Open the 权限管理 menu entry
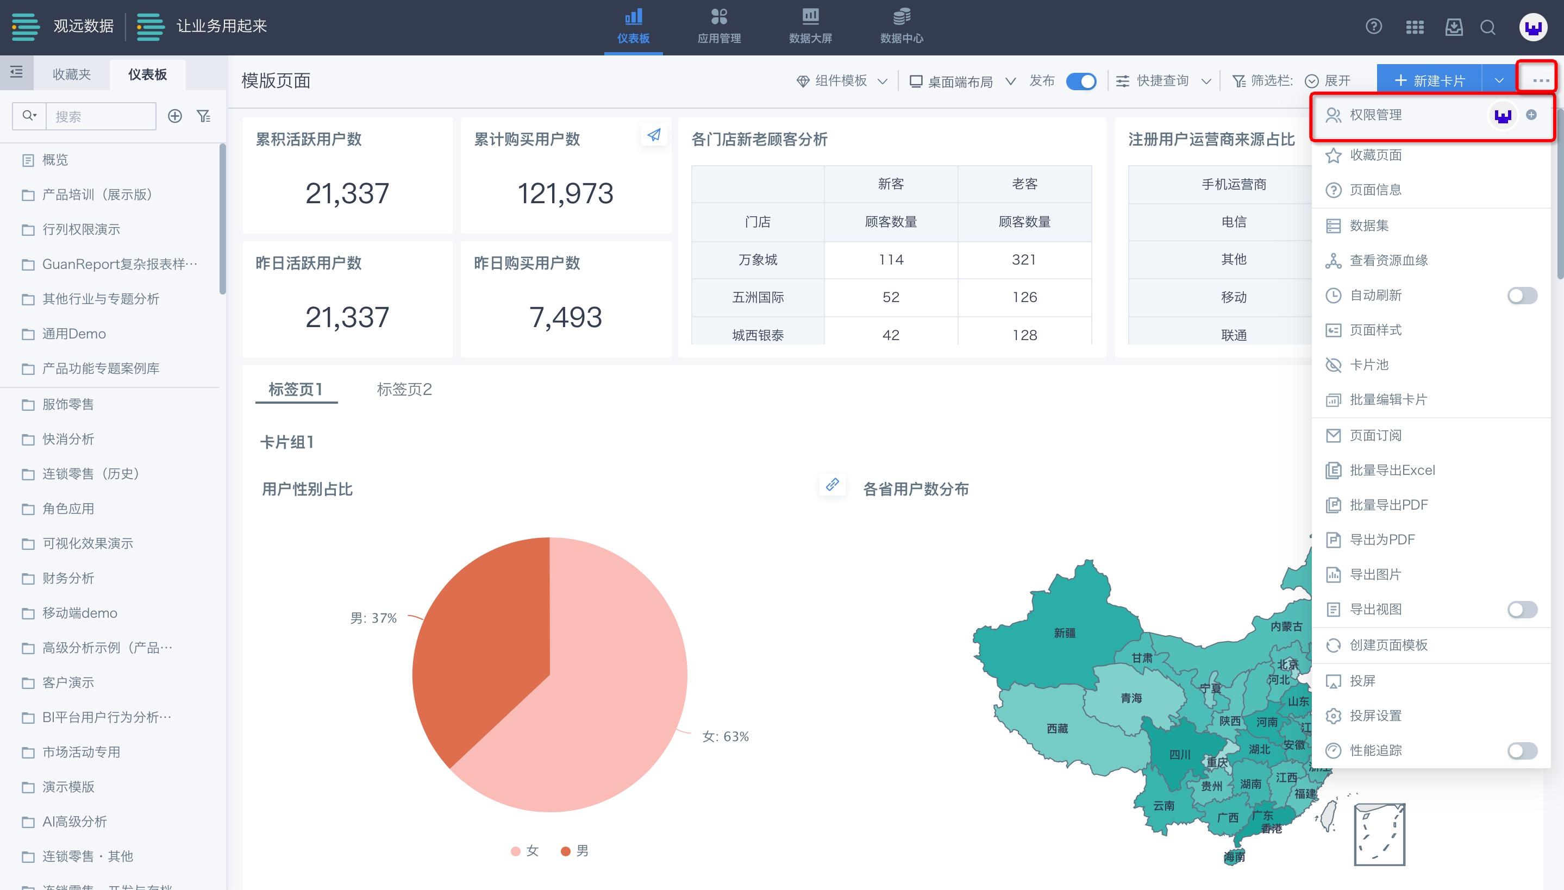This screenshot has height=890, width=1564. (1432, 115)
